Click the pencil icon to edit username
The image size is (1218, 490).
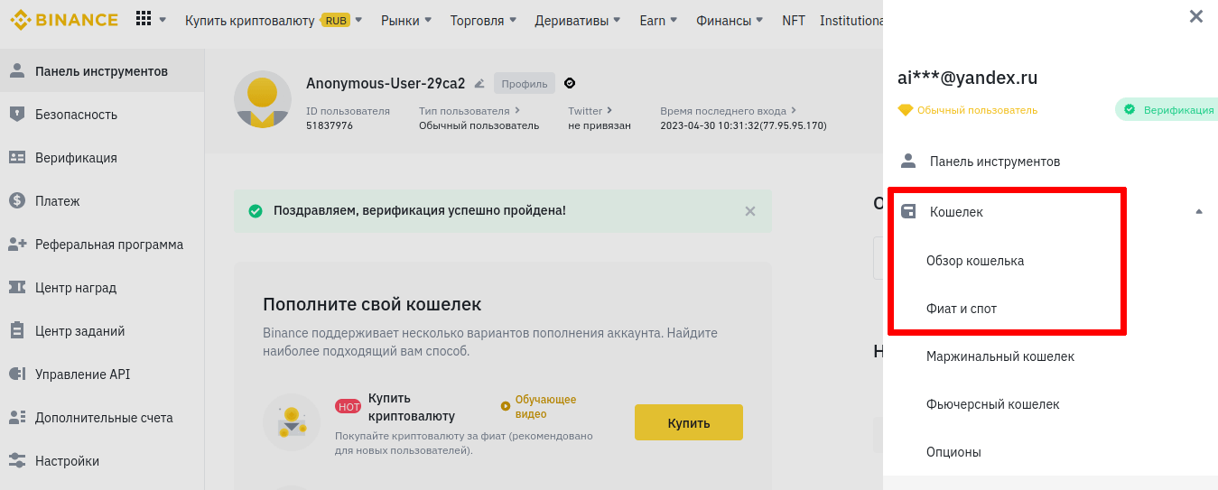(479, 84)
